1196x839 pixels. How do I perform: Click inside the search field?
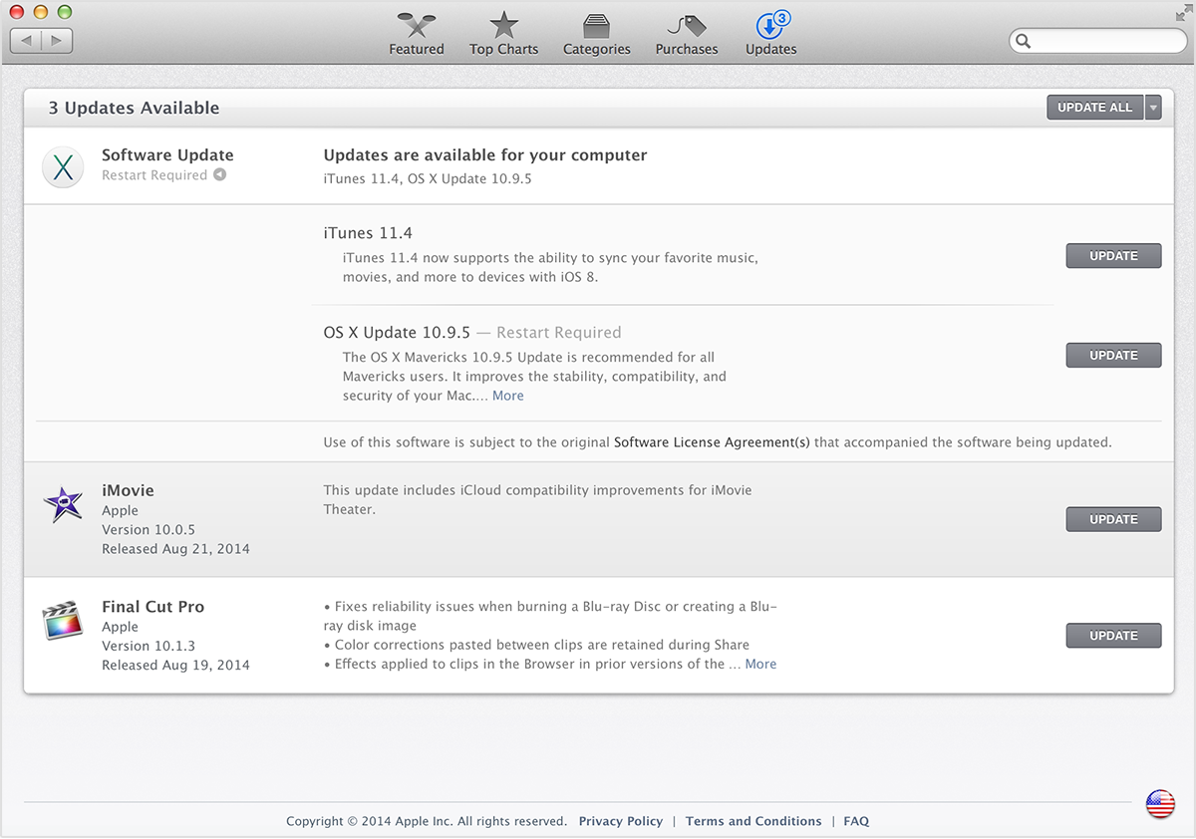1096,41
